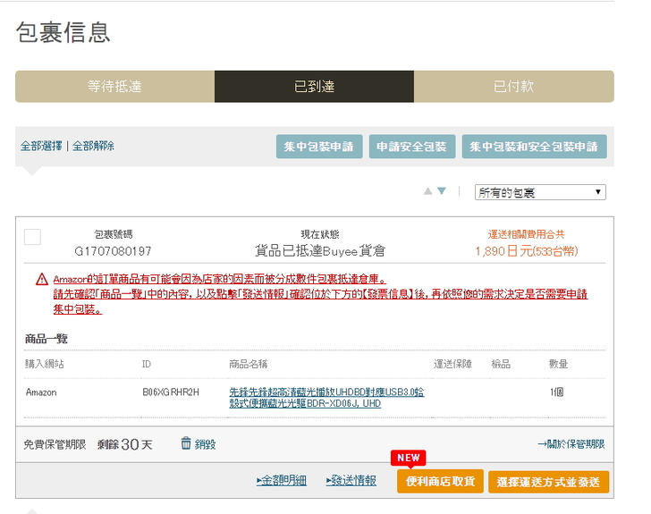Screen dimensions: 651x514
Task: Open the BDR-XD06J product name link
Action: pos(326,397)
